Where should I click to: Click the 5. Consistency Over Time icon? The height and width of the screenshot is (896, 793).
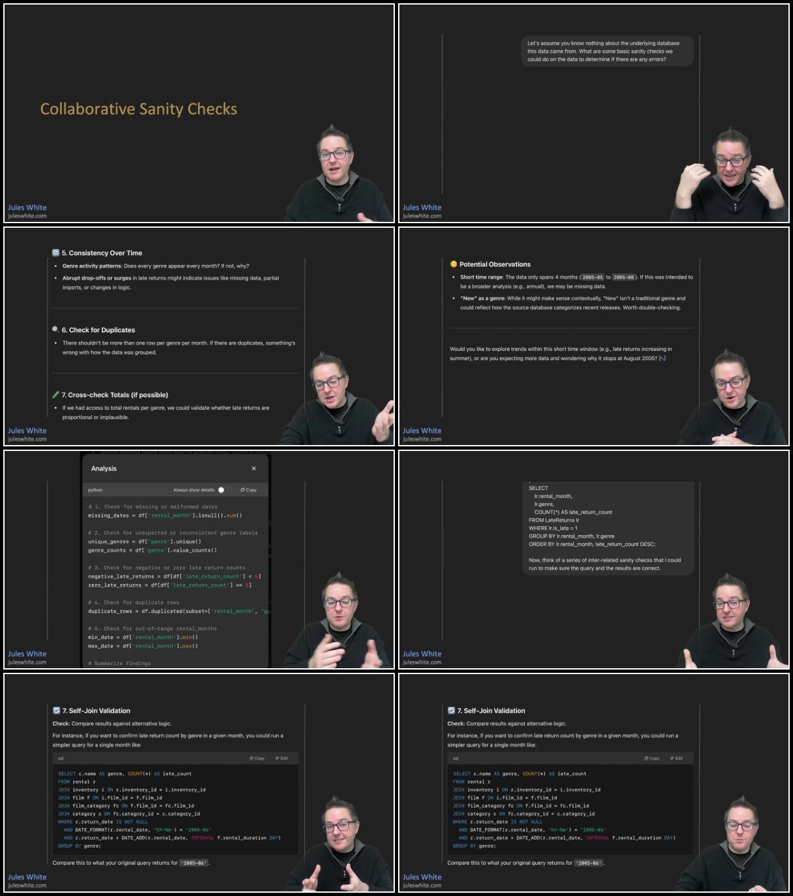(x=56, y=253)
